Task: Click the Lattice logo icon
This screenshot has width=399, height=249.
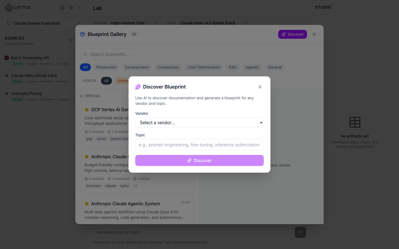Action: pyautogui.click(x=9, y=8)
